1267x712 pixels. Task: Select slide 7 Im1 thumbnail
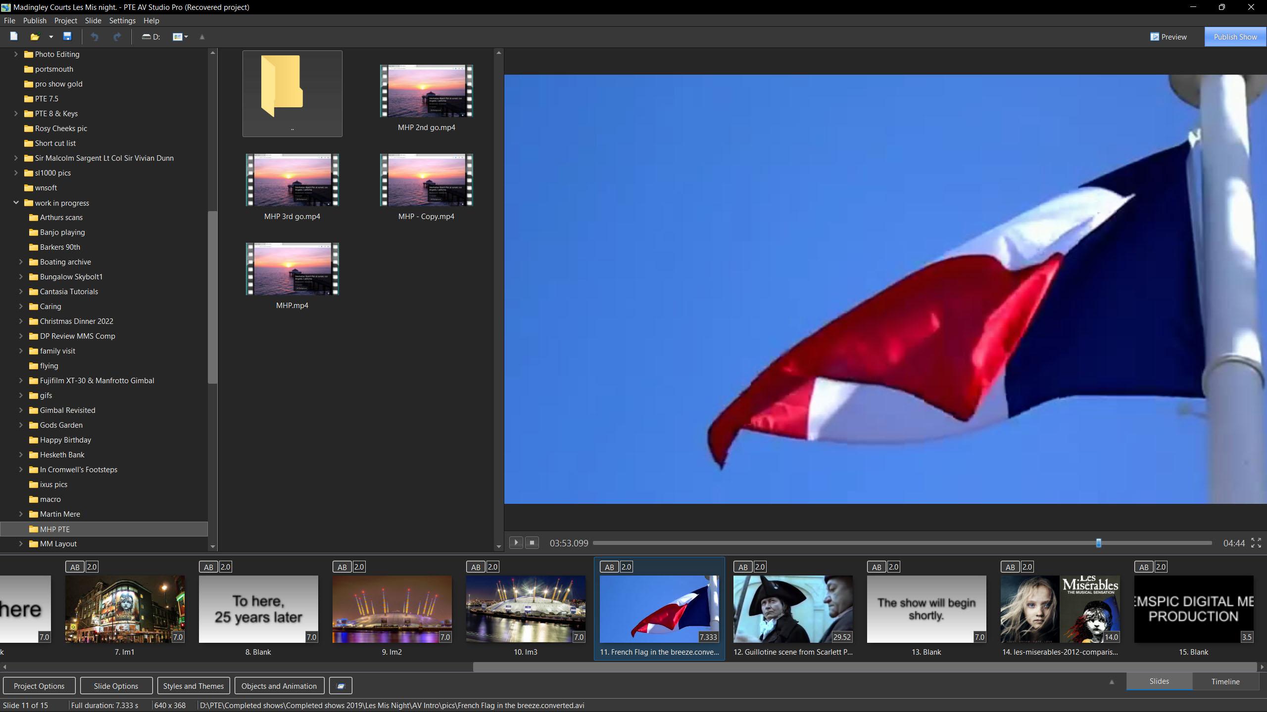point(125,609)
